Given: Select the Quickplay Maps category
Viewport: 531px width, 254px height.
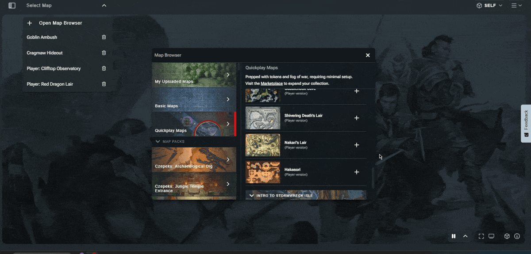Looking at the screenshot, I should [194, 124].
